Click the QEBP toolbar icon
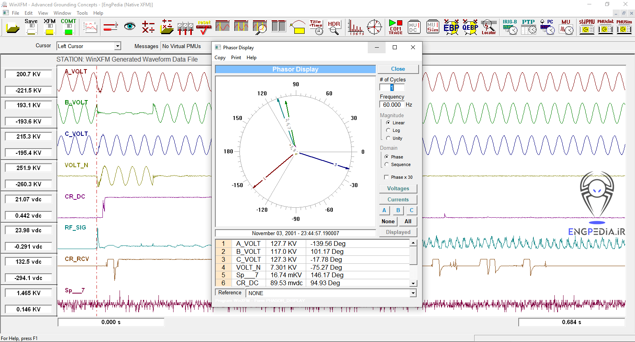 click(470, 27)
